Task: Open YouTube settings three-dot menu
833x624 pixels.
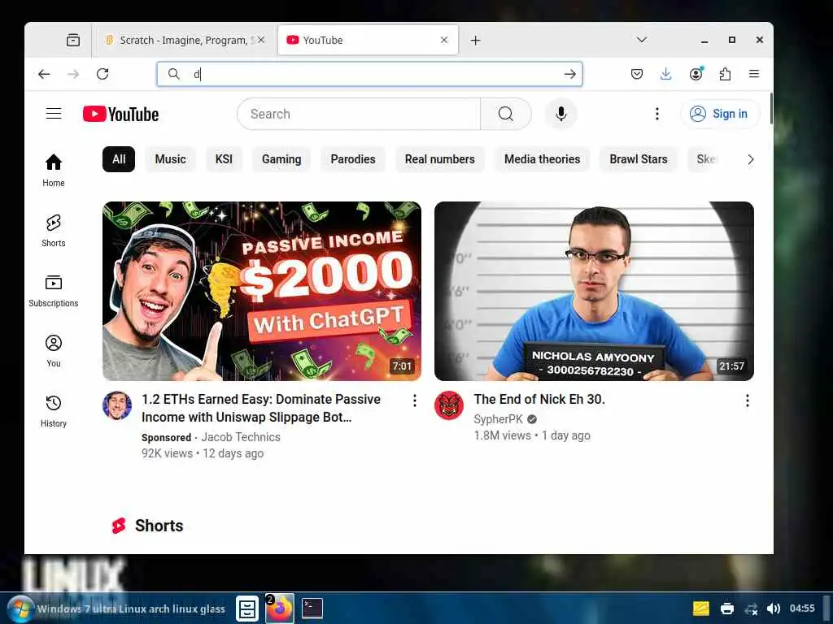Action: [x=657, y=114]
